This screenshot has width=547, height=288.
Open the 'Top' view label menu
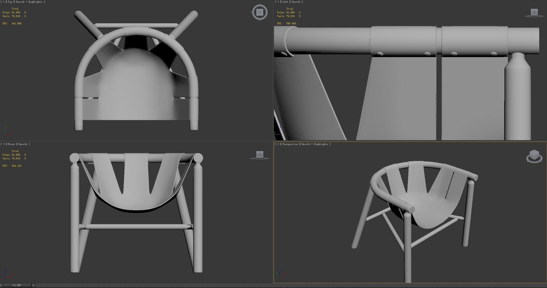click(10, 2)
